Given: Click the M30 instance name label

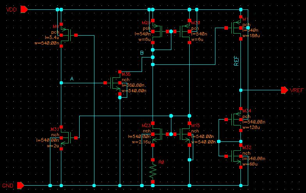Looking at the screenshot, I should tap(196, 23).
